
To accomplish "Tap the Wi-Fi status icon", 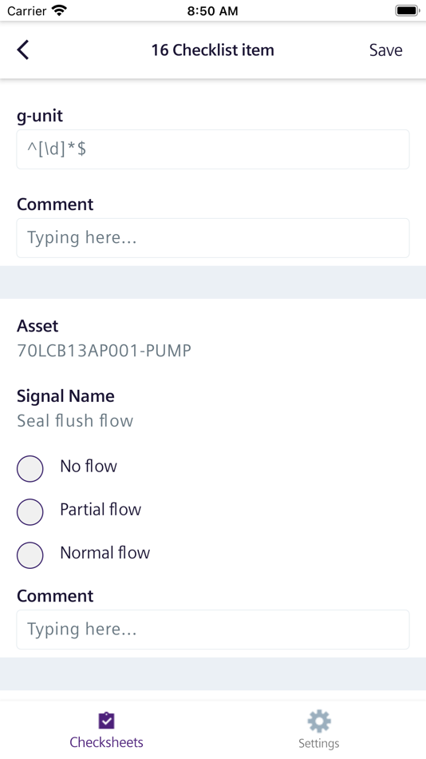I will click(x=60, y=10).
